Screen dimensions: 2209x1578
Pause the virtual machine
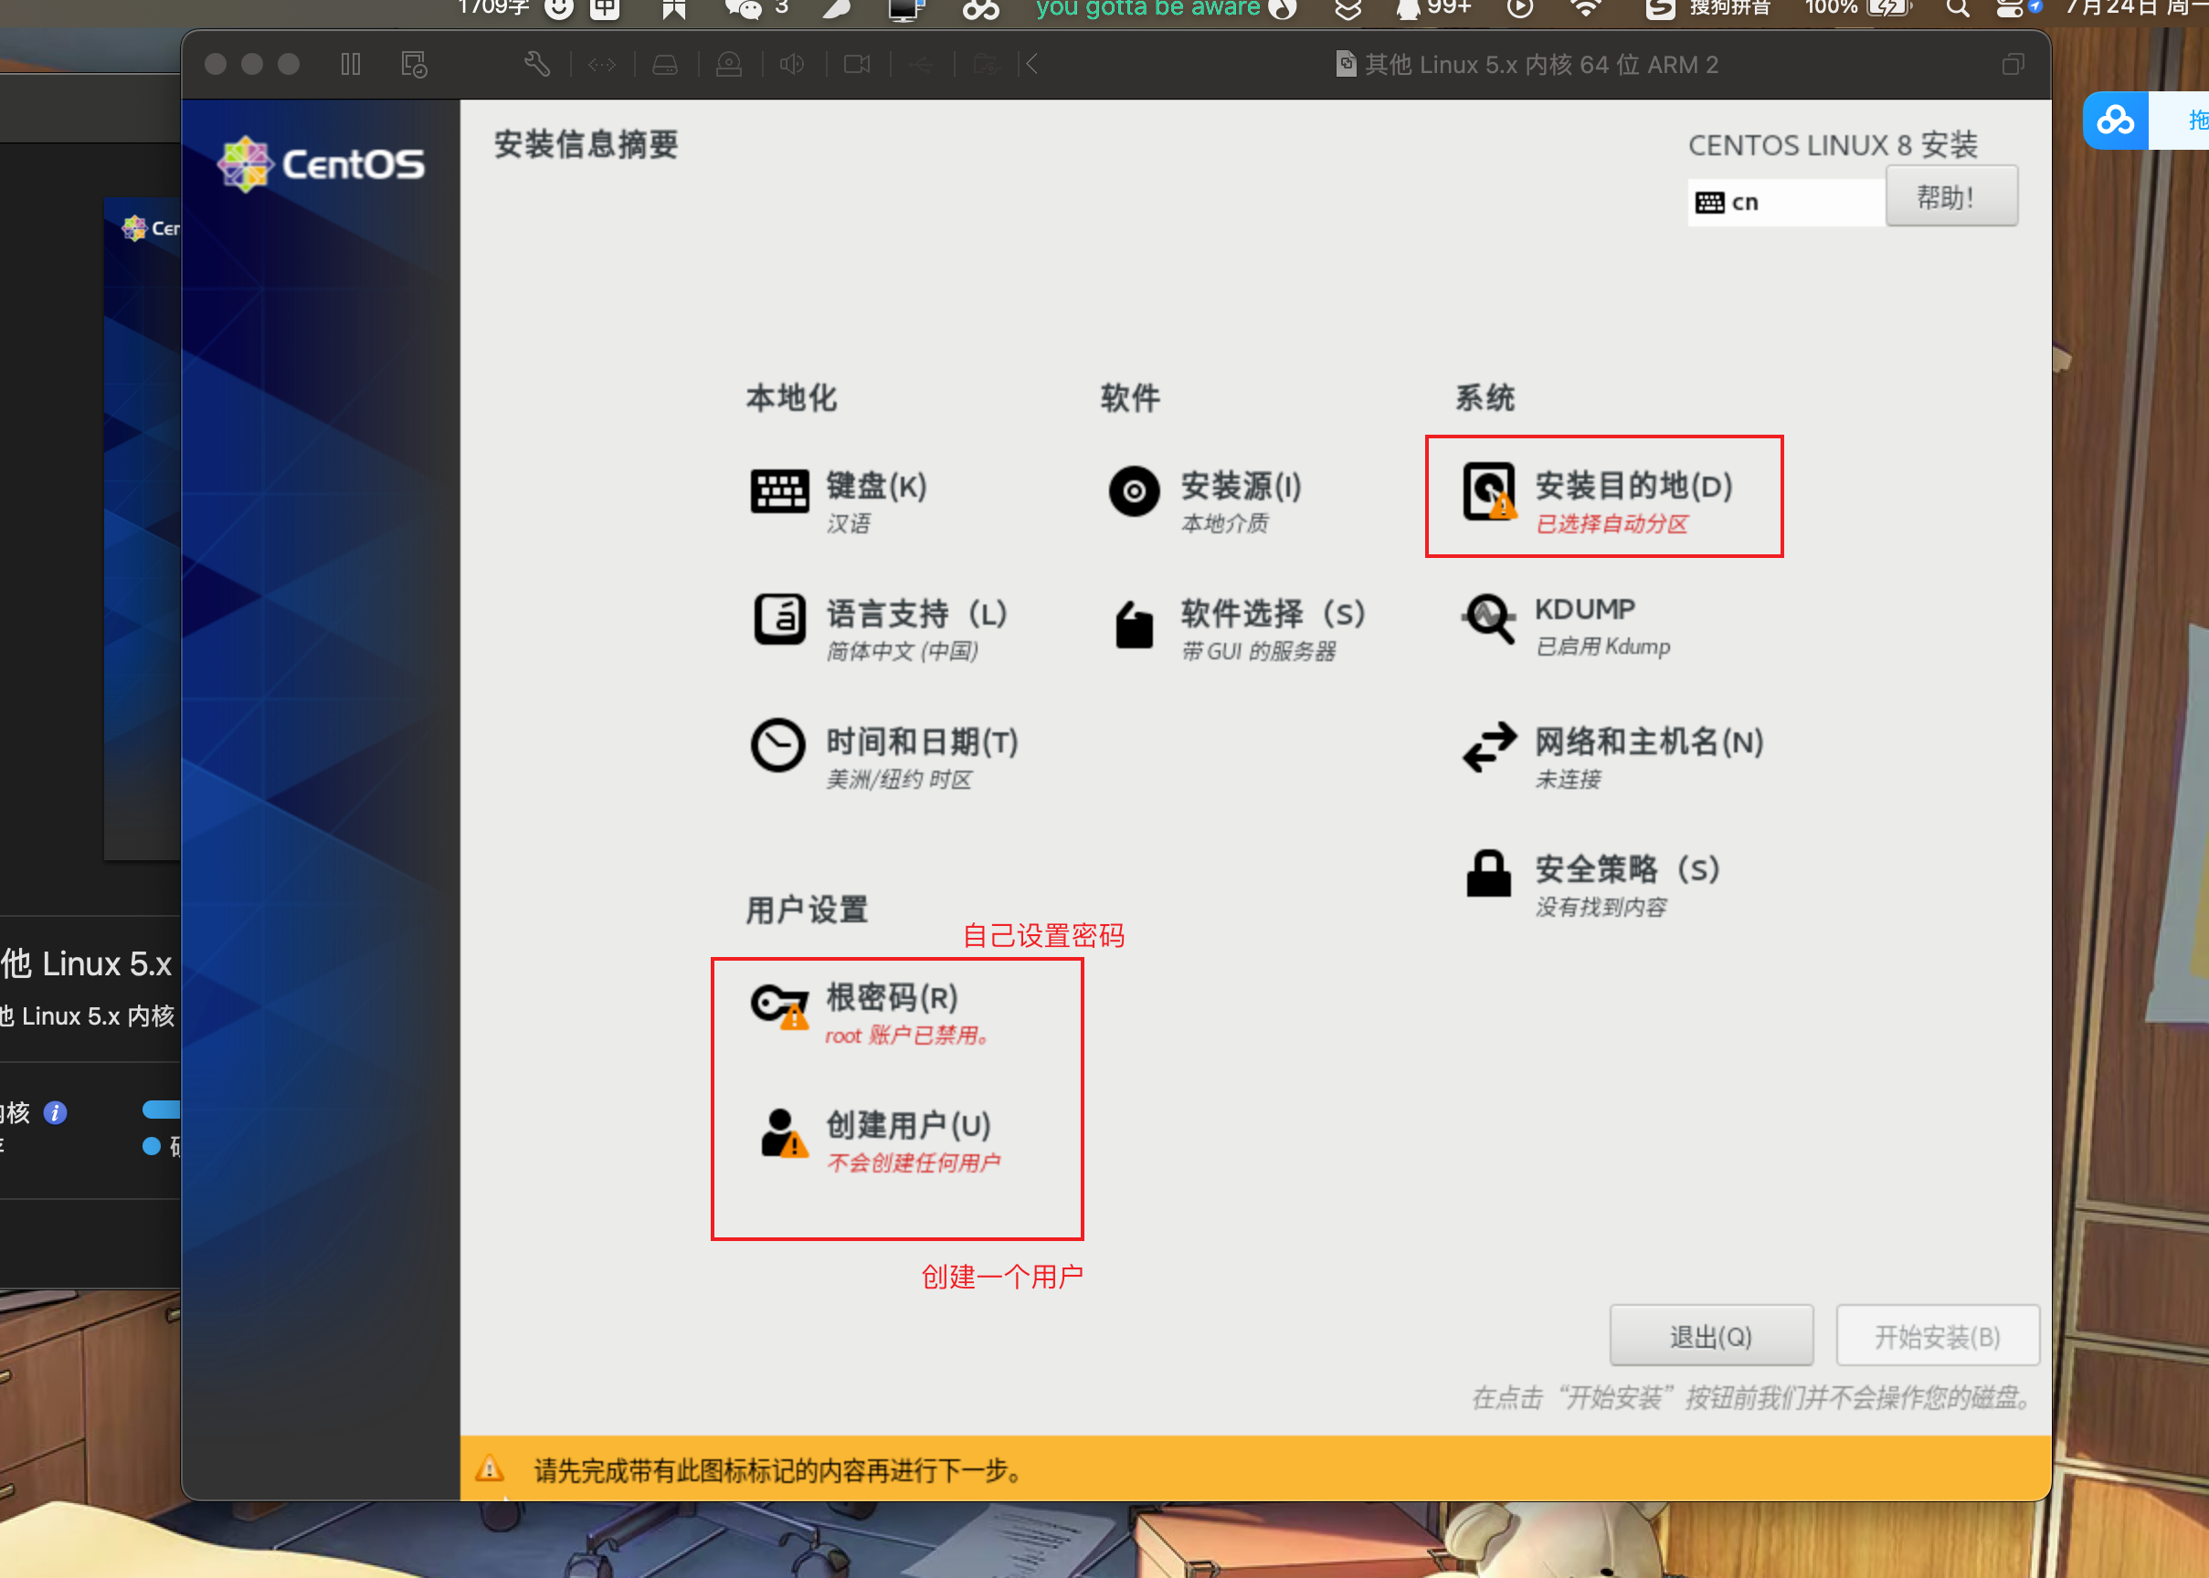351,65
